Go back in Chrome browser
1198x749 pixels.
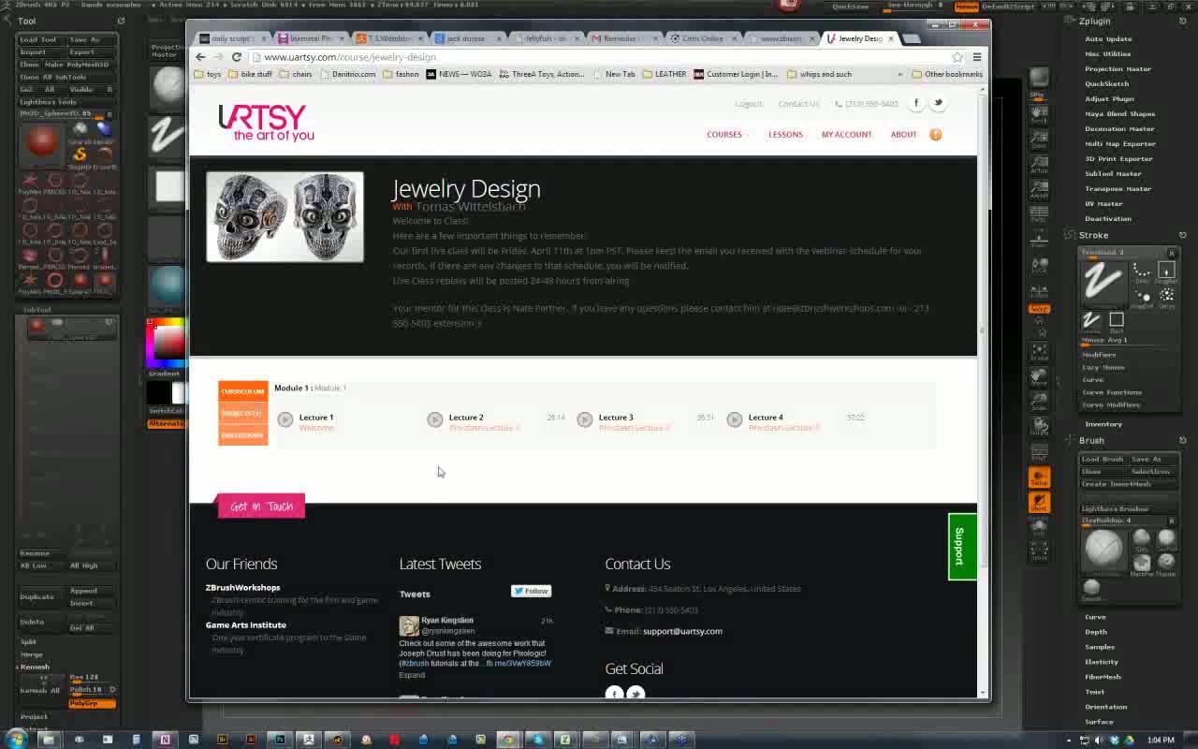(200, 57)
